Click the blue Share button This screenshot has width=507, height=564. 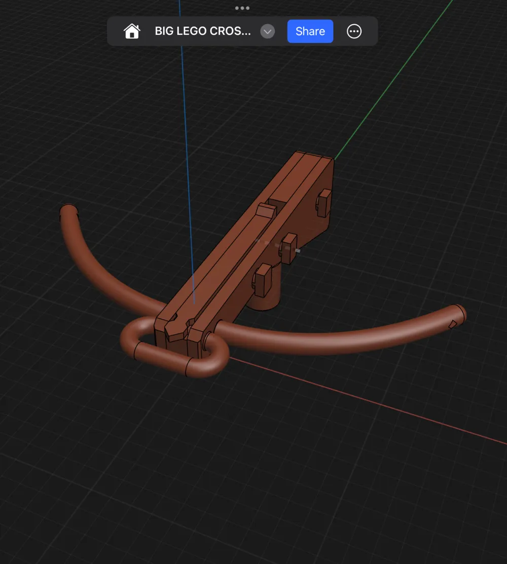(x=310, y=31)
